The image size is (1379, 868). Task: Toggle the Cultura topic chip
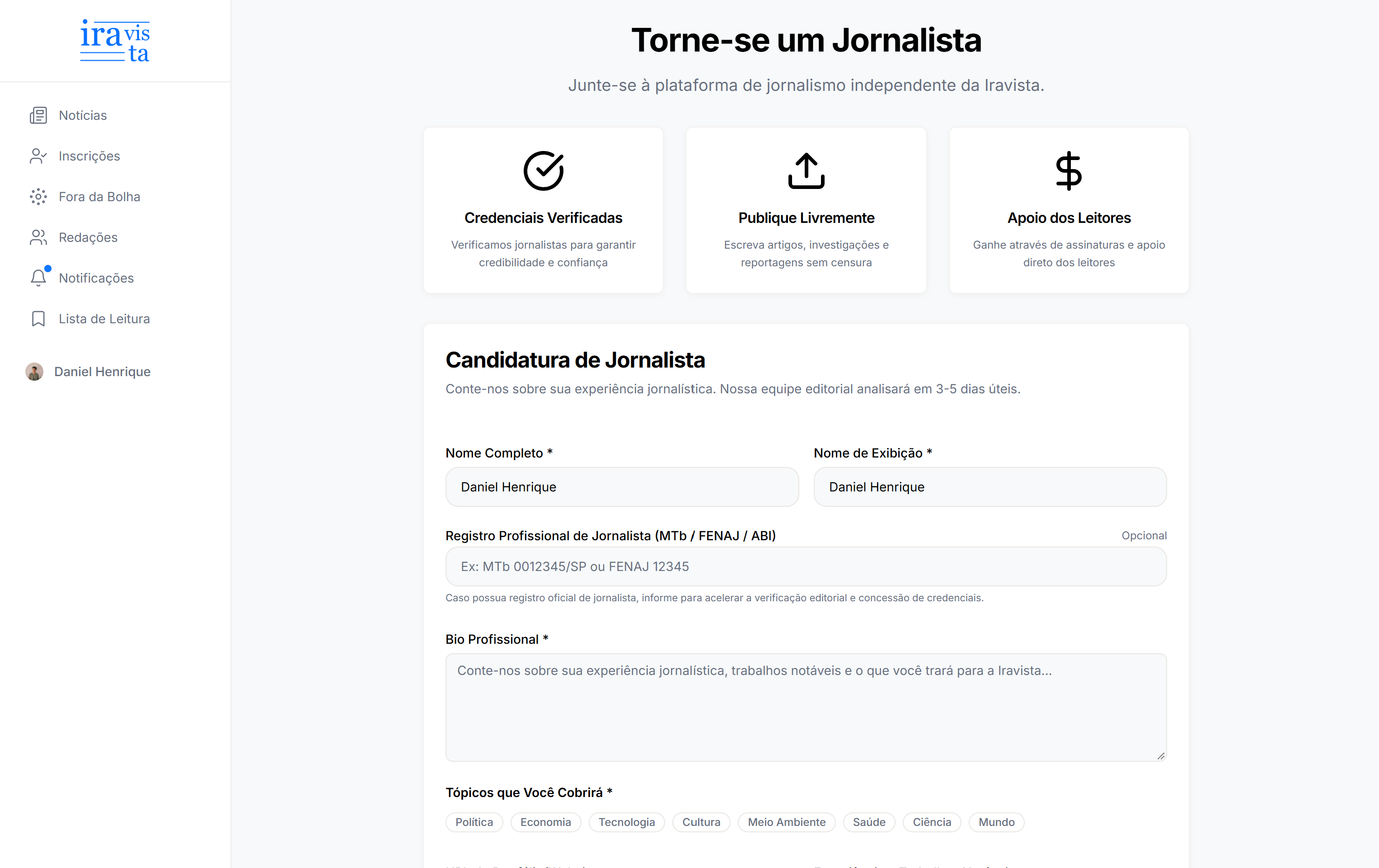click(701, 822)
